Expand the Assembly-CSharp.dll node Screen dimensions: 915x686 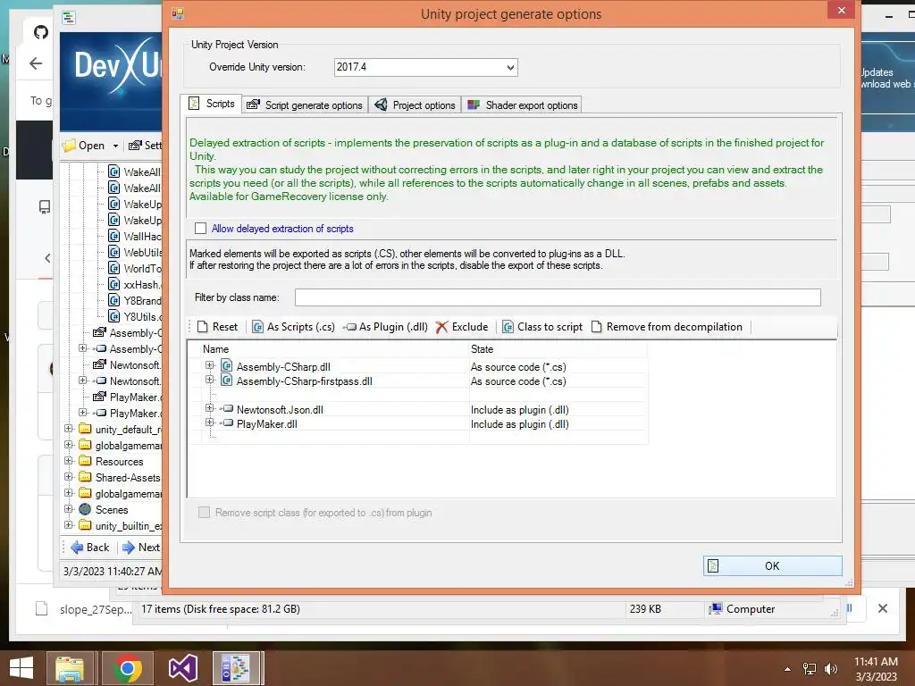(x=209, y=365)
